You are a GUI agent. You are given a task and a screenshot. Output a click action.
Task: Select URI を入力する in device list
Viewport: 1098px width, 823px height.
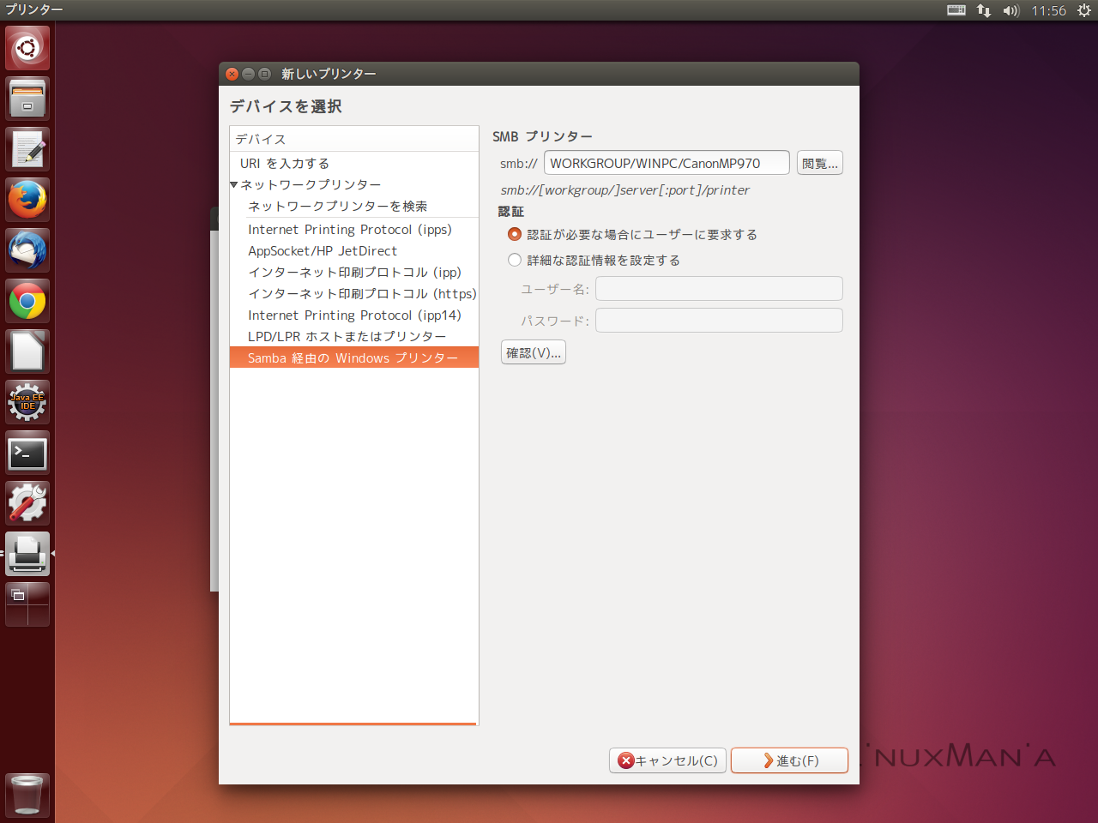tap(354, 163)
